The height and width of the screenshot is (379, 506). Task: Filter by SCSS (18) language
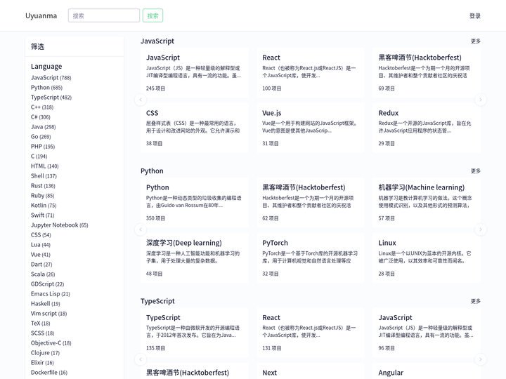point(42,333)
